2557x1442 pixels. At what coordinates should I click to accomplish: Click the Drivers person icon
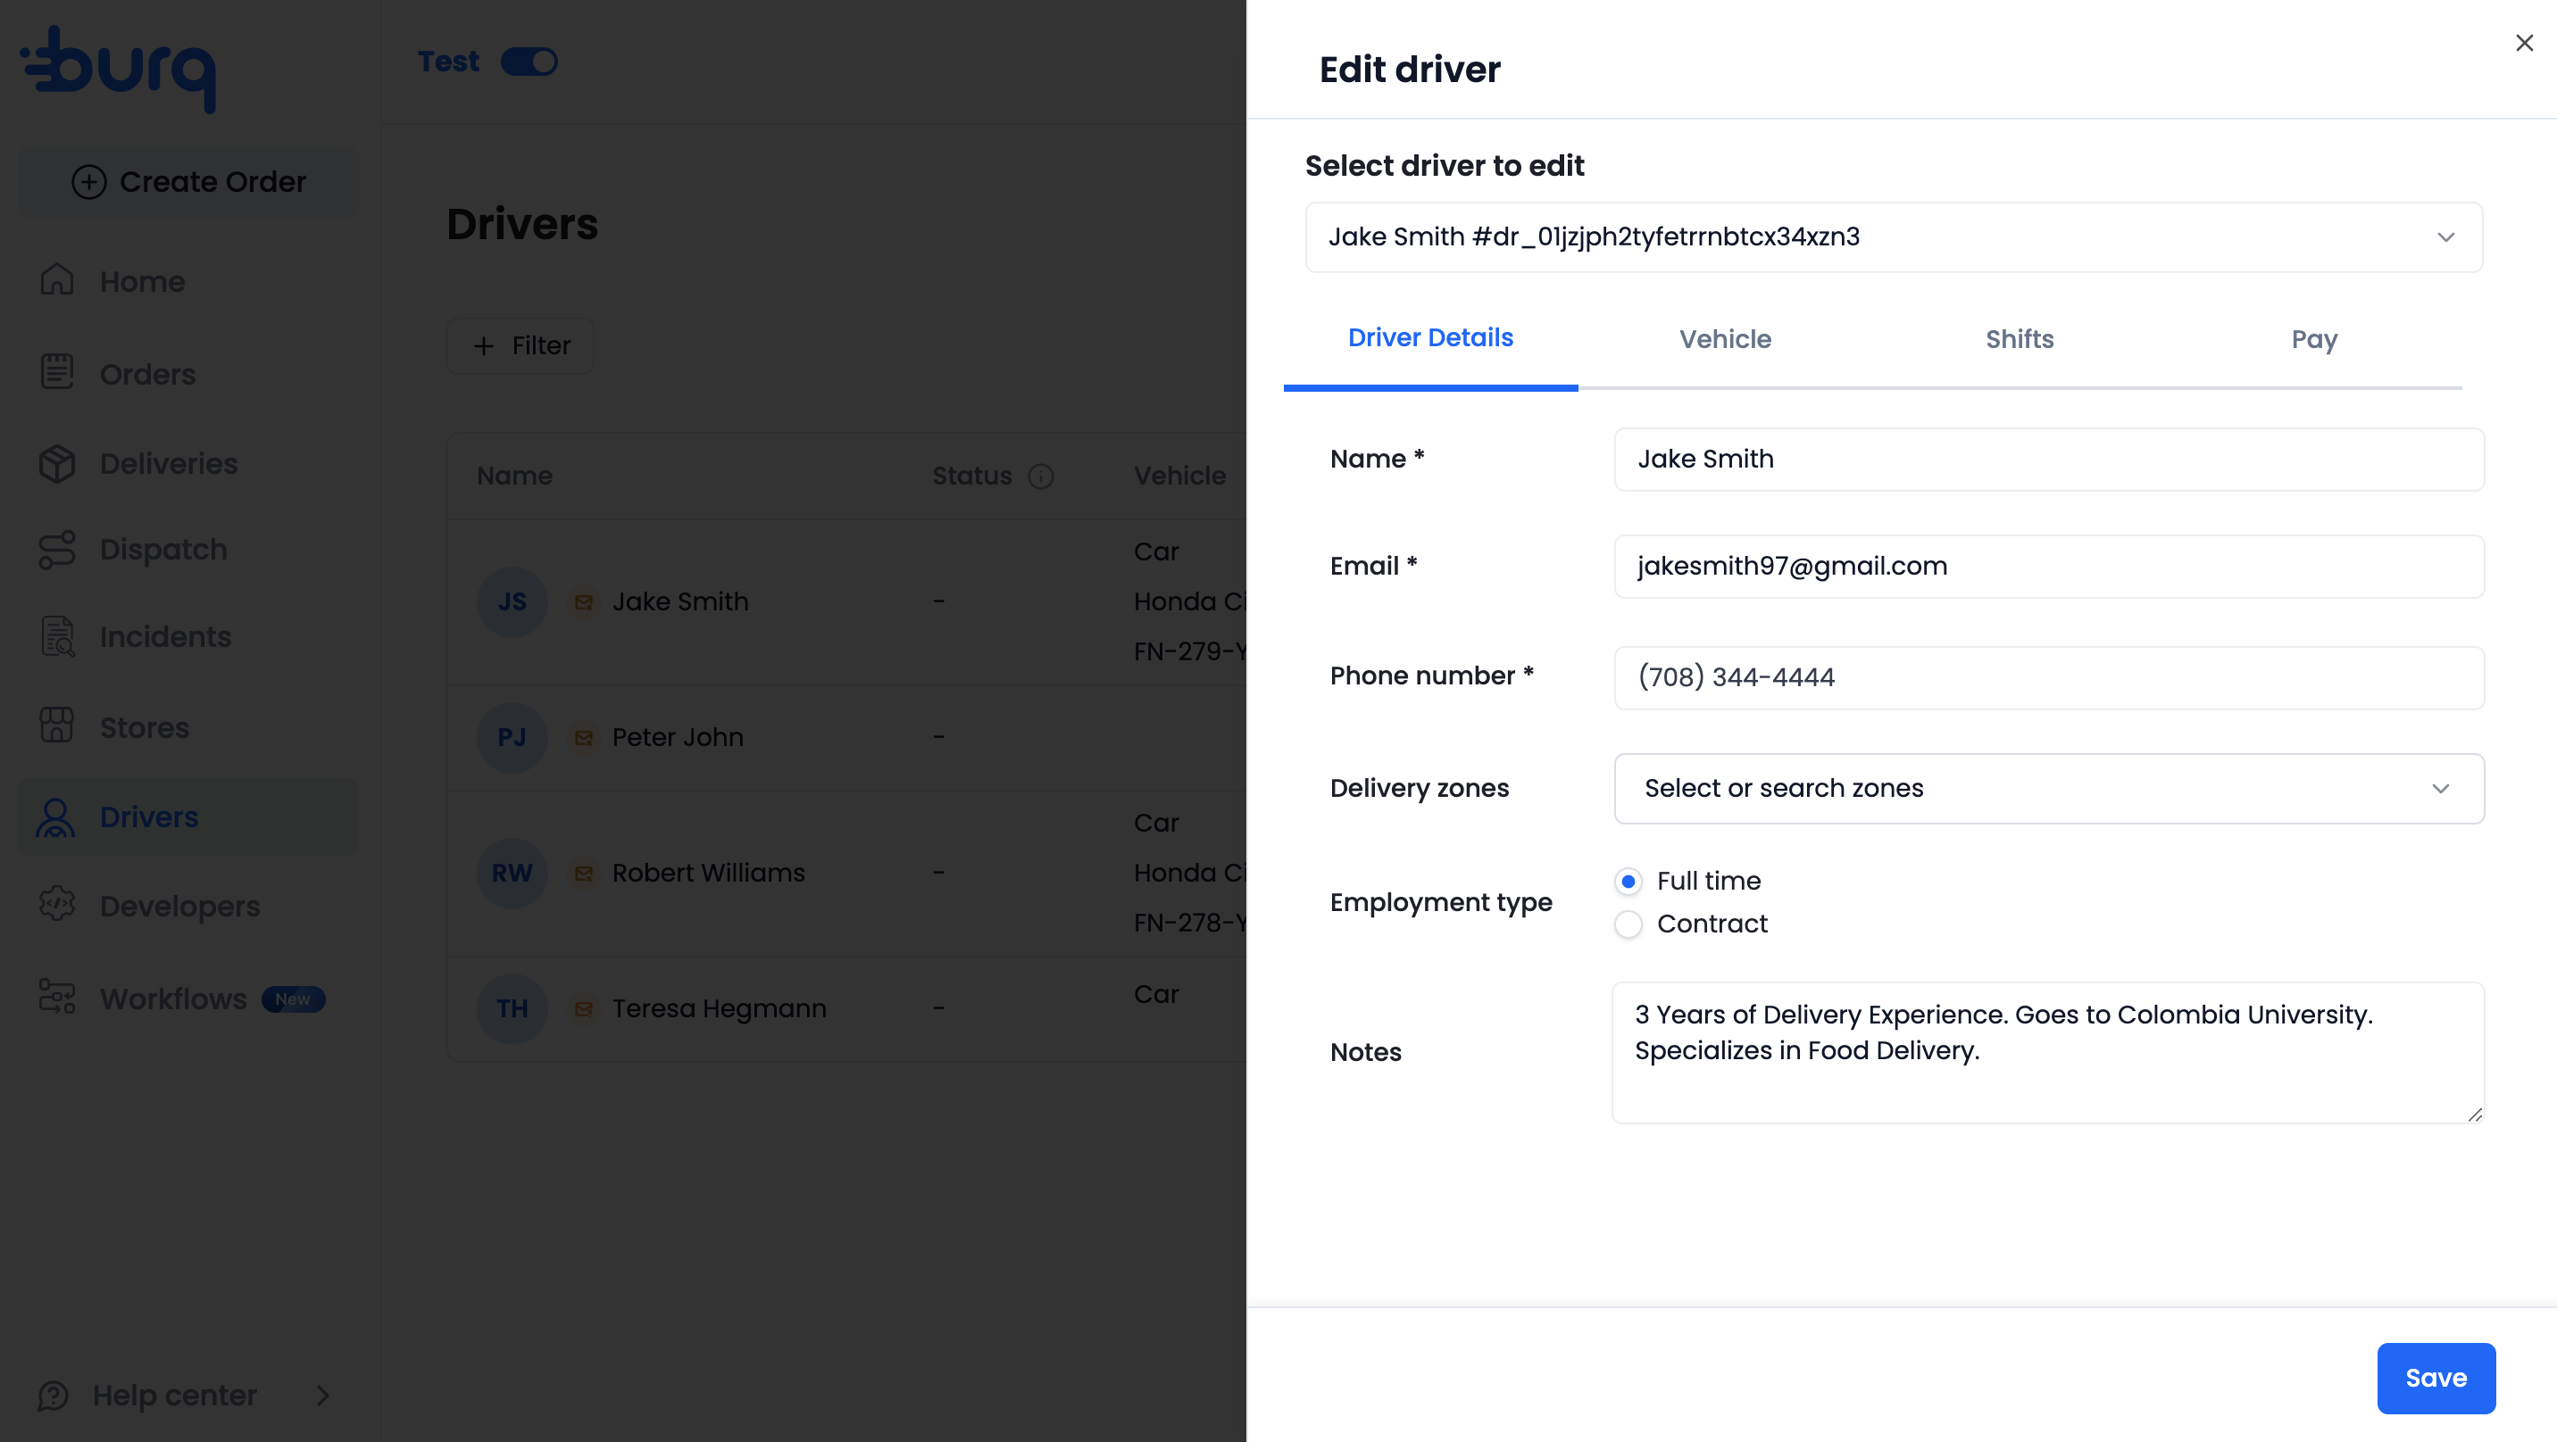(x=55, y=816)
